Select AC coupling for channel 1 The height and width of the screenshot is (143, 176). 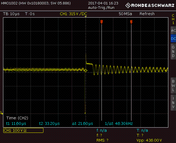pos(173,31)
